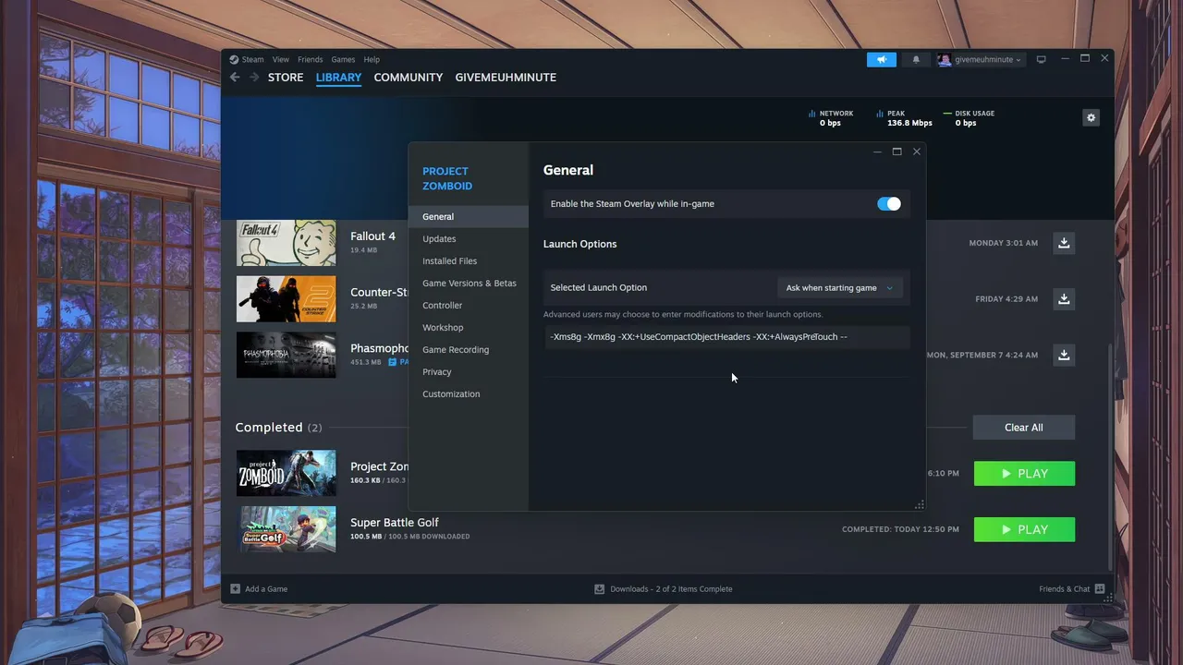Click the PROJECT ZOMBOID dialog heading
Viewport: 1183px width, 665px height.
(447, 178)
